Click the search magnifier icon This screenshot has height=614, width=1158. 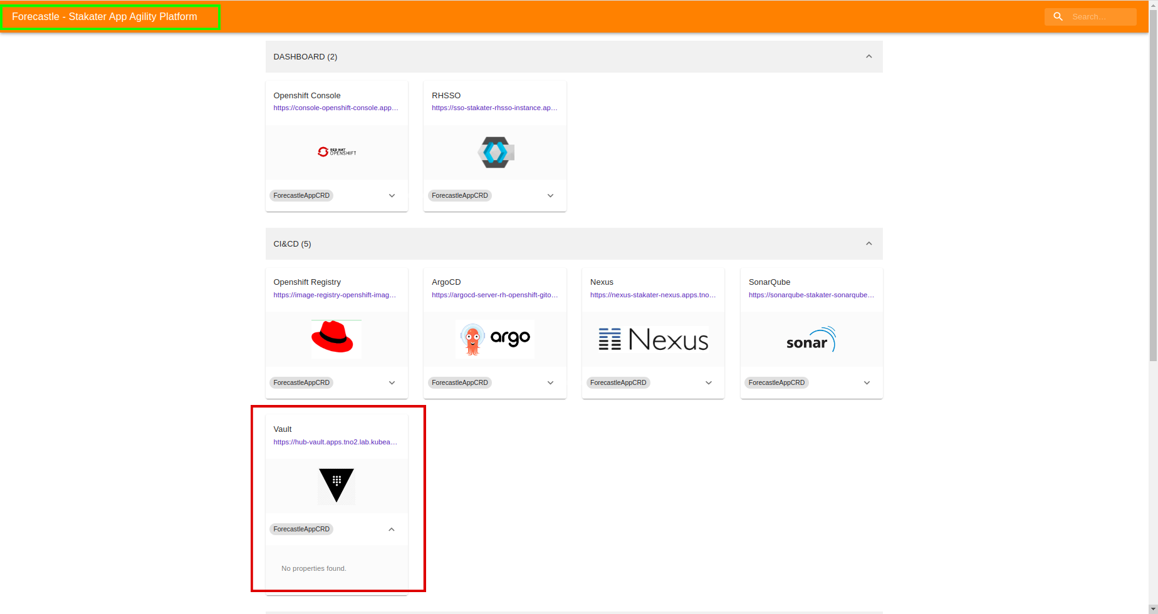[x=1058, y=17]
